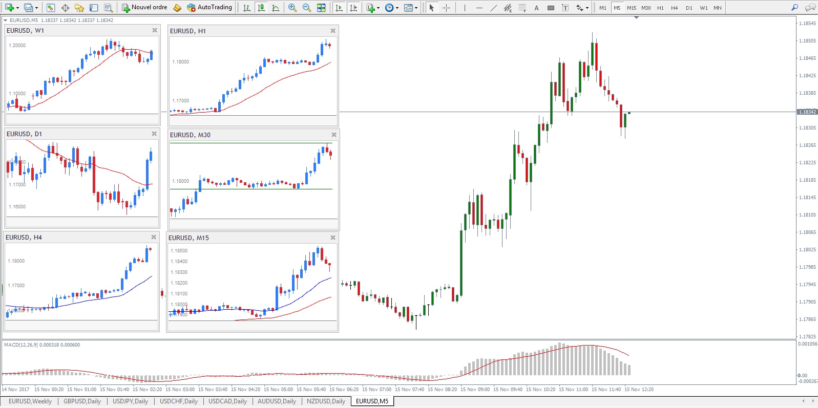Expand the periodicity clock dropdown
The image size is (818, 408).
click(x=397, y=8)
